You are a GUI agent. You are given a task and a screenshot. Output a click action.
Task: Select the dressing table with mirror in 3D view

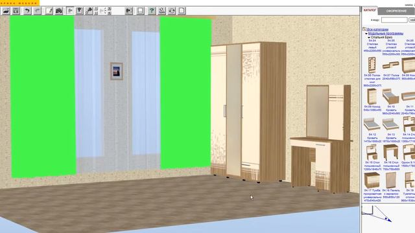322,139
